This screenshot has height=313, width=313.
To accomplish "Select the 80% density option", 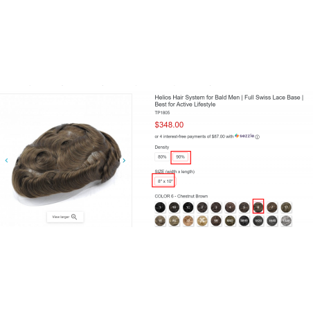I will coord(162,157).
